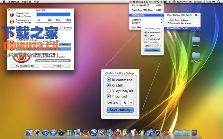Open the Apple logo menu
Viewport: 223px width, 139px height.
point(4,2)
